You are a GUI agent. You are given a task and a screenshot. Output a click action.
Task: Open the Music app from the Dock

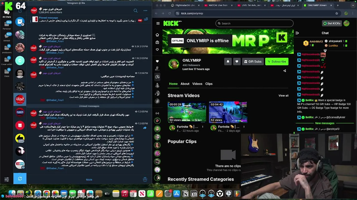point(124,194)
